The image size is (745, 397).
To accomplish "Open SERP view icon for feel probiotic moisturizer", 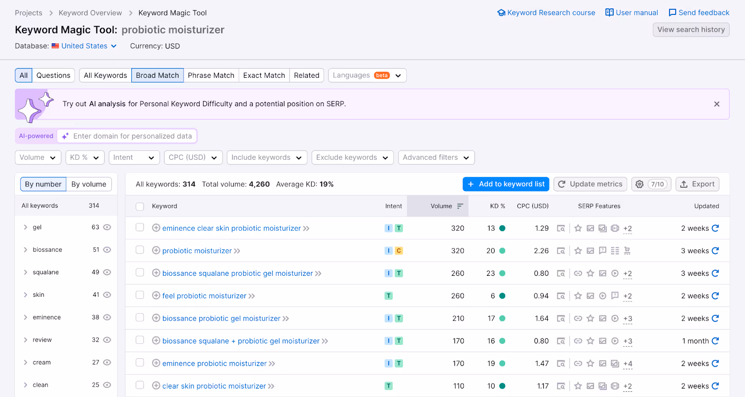I will (561, 296).
